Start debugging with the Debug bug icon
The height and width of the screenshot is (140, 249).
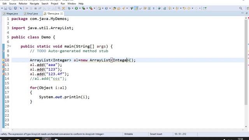(69, 8)
